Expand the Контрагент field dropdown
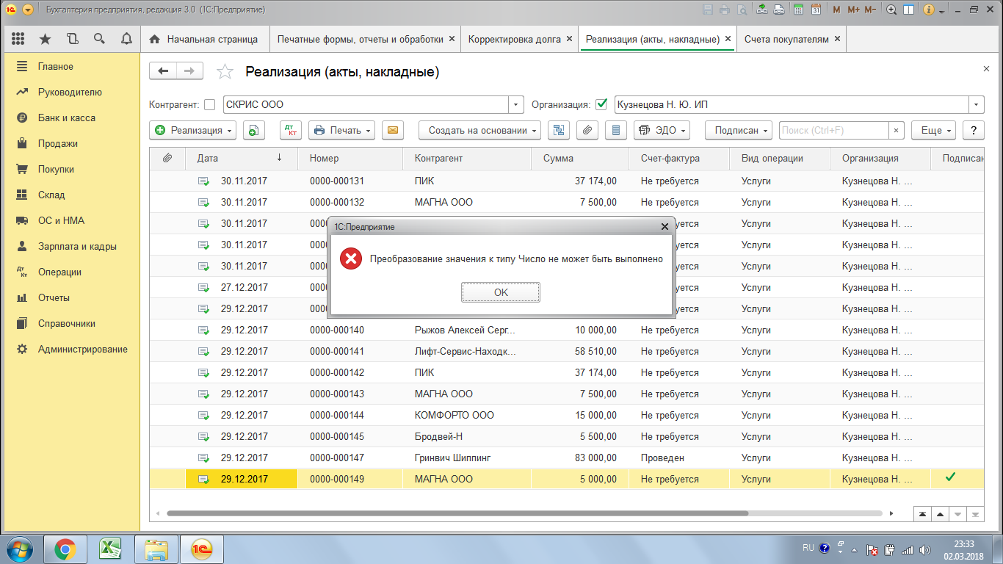1003x564 pixels. coord(517,104)
